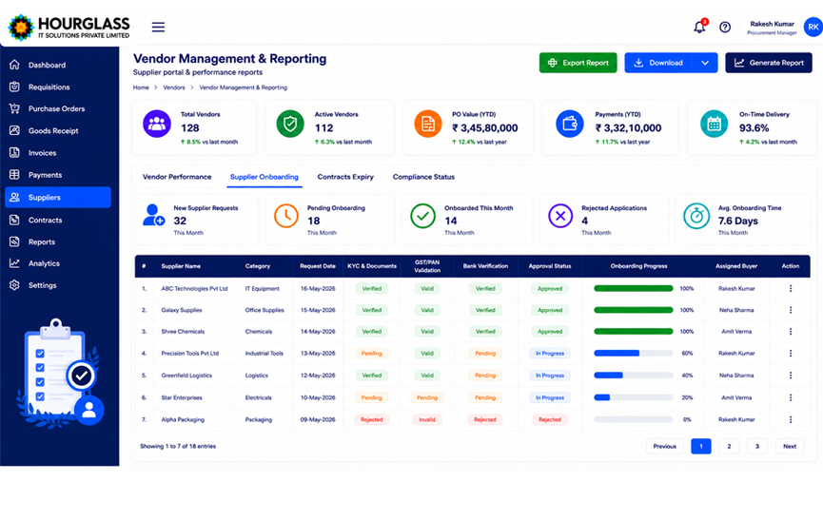
Task: Click Greenfield Logistics 40% progress bar
Action: [634, 376]
